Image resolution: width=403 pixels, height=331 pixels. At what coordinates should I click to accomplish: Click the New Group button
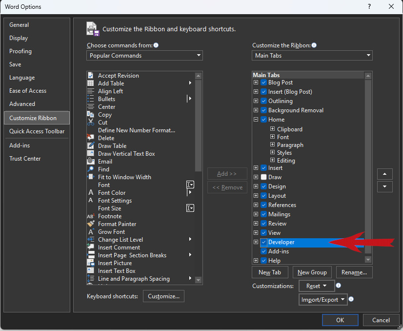(x=312, y=272)
